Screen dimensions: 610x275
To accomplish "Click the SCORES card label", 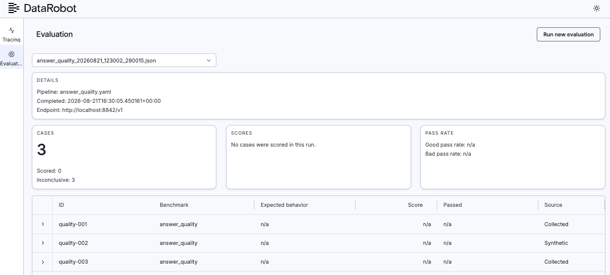I will point(241,133).
